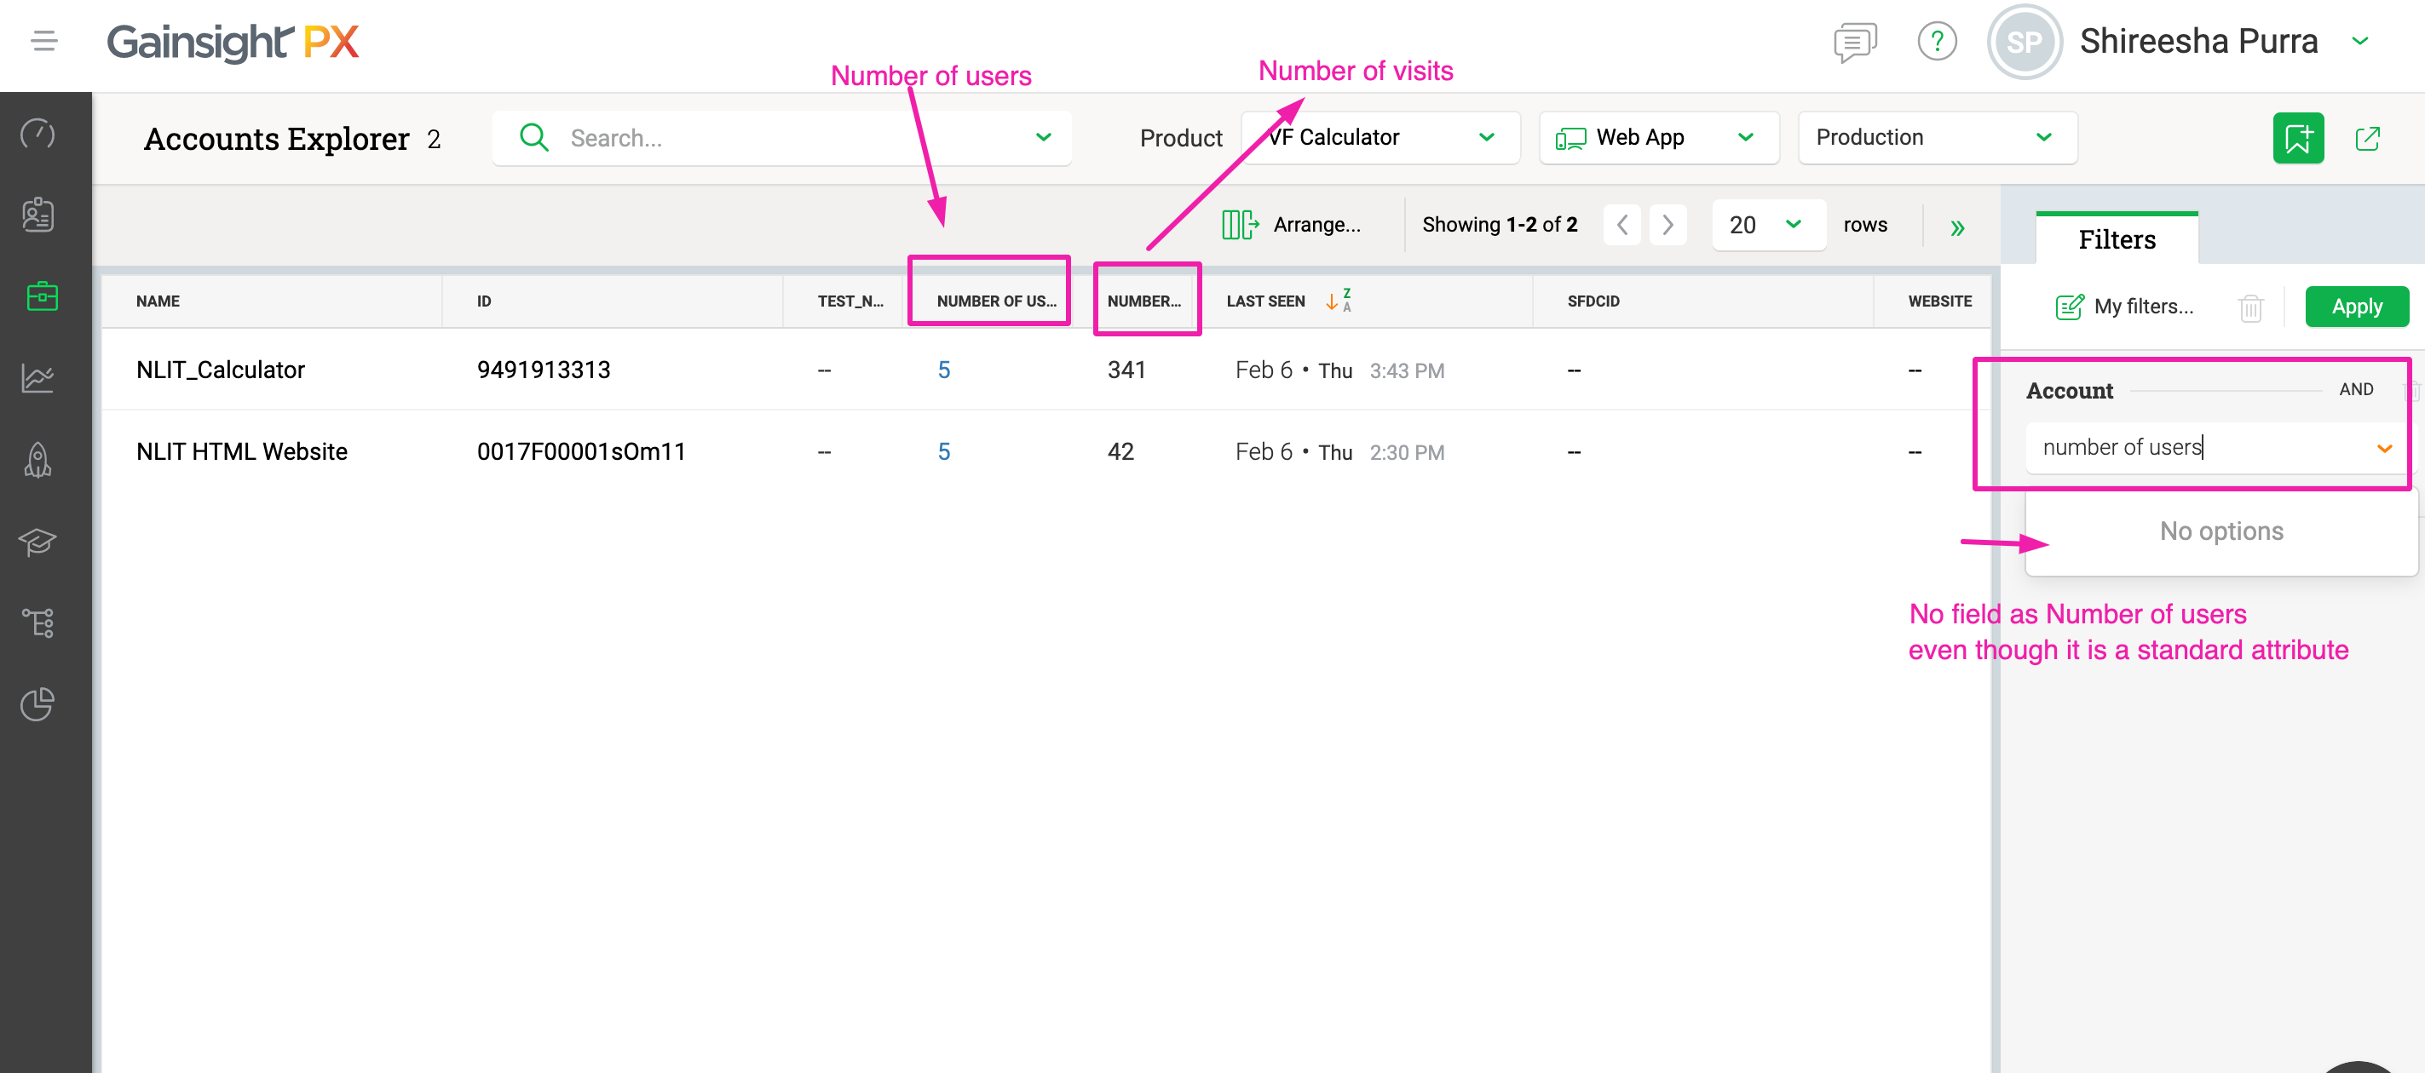The width and height of the screenshot is (2425, 1073).
Task: Click the search magnifier icon
Action: tap(533, 137)
